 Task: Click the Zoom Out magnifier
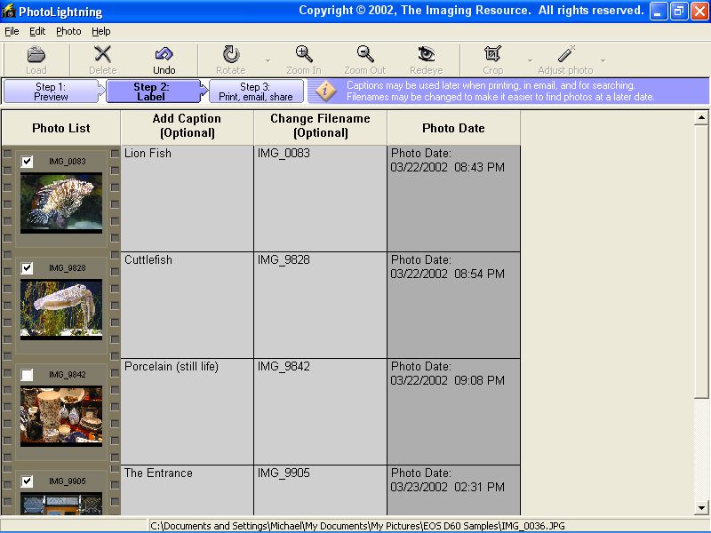(364, 55)
